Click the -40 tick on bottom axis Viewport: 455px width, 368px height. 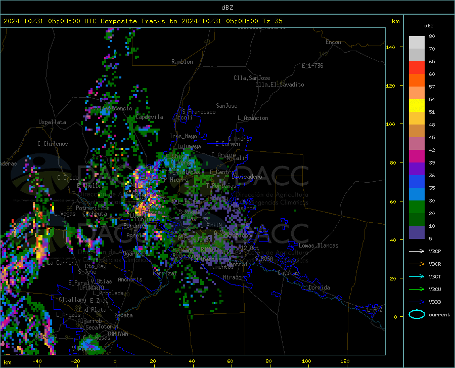[x=37, y=361]
